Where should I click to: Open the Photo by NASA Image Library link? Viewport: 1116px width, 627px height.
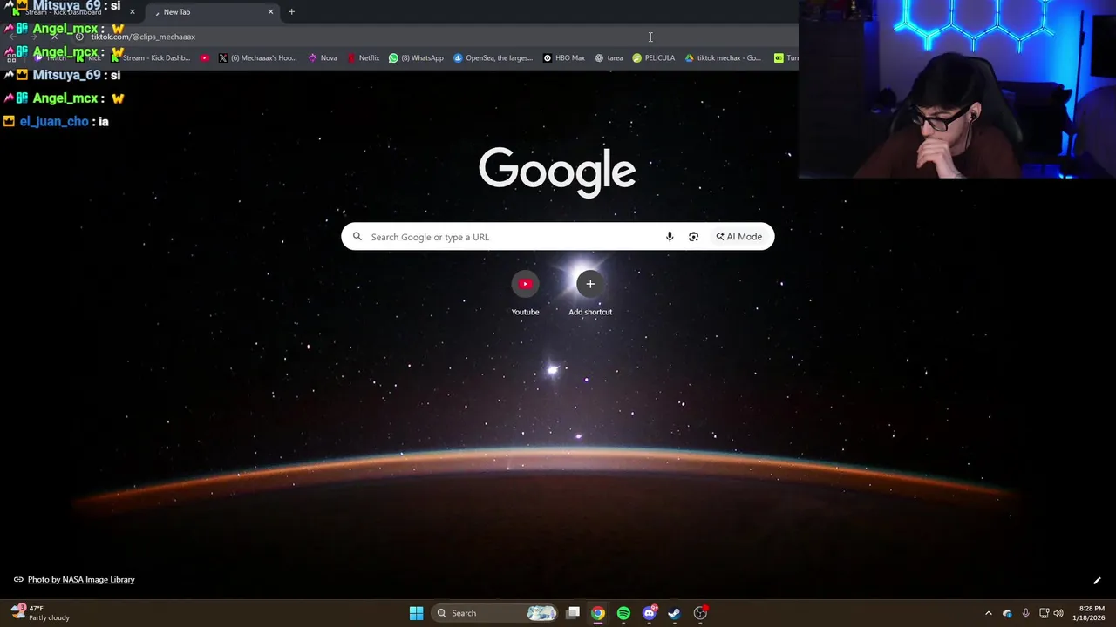coord(81,580)
